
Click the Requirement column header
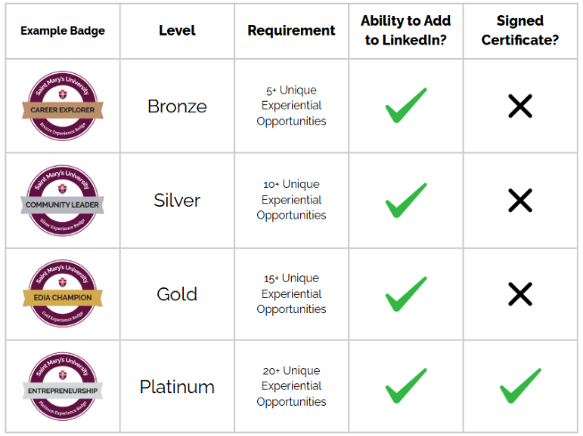[x=291, y=30]
